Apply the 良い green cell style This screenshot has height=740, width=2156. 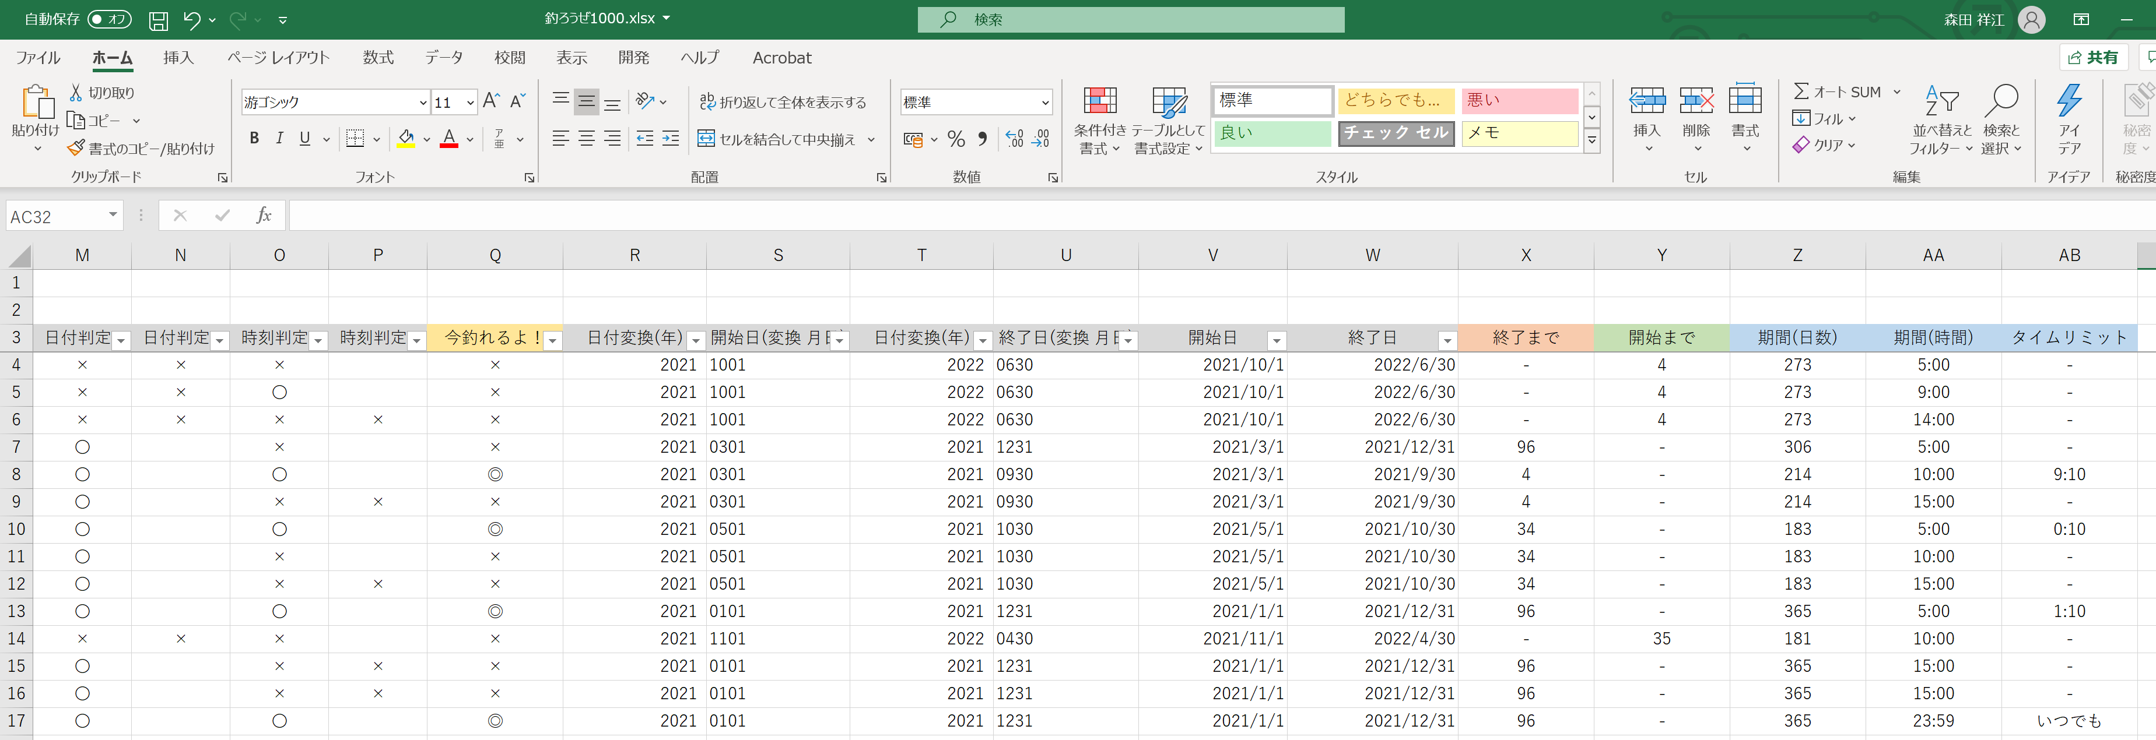click(1272, 133)
